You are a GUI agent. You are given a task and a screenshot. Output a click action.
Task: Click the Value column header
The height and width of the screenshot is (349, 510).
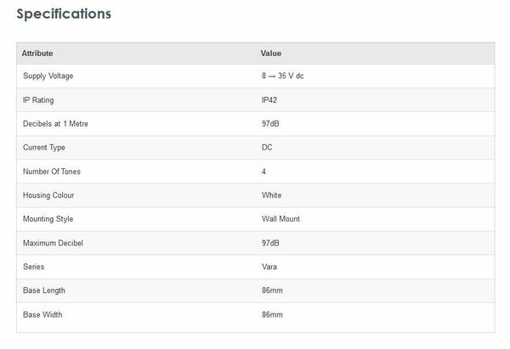coord(271,53)
